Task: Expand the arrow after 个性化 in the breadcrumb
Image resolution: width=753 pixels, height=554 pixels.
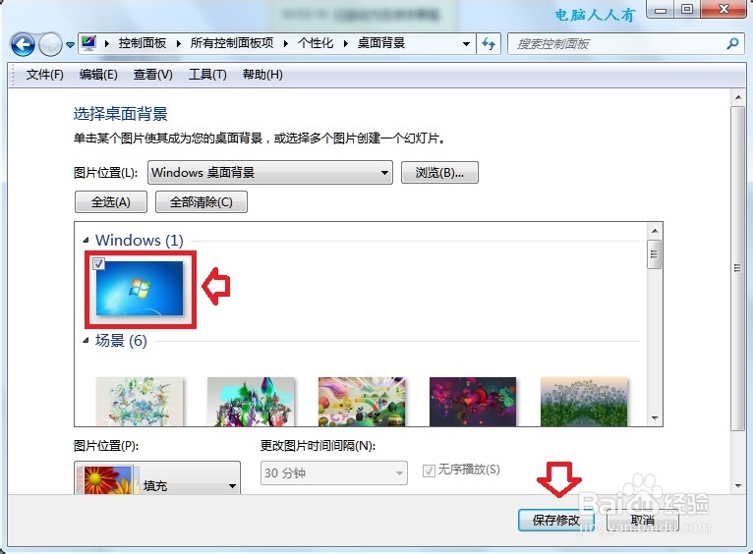Action: 345,44
